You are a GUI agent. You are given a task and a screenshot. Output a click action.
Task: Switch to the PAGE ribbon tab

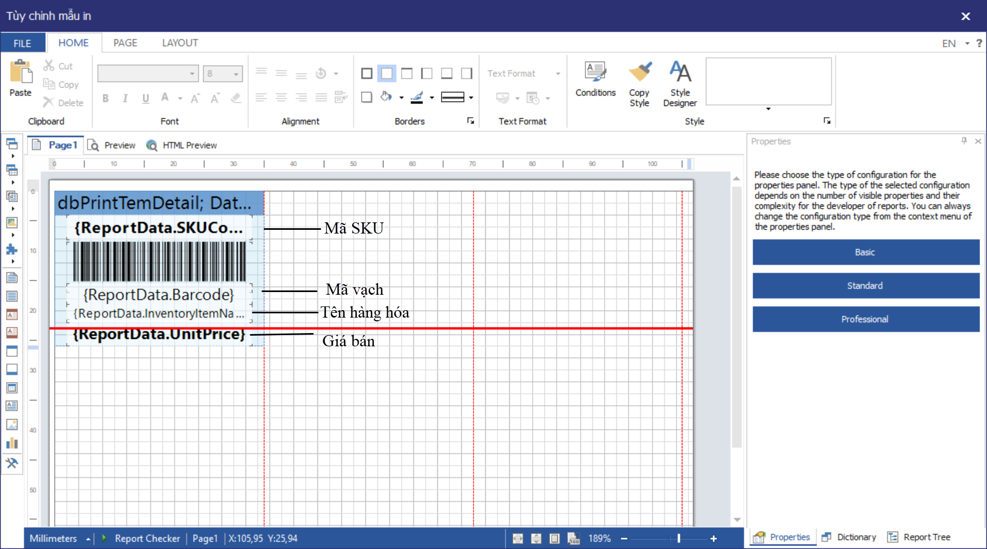click(125, 43)
